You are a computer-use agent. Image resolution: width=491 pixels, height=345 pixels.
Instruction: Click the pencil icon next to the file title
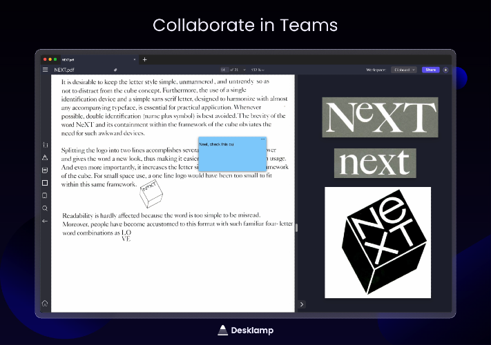tap(115, 70)
